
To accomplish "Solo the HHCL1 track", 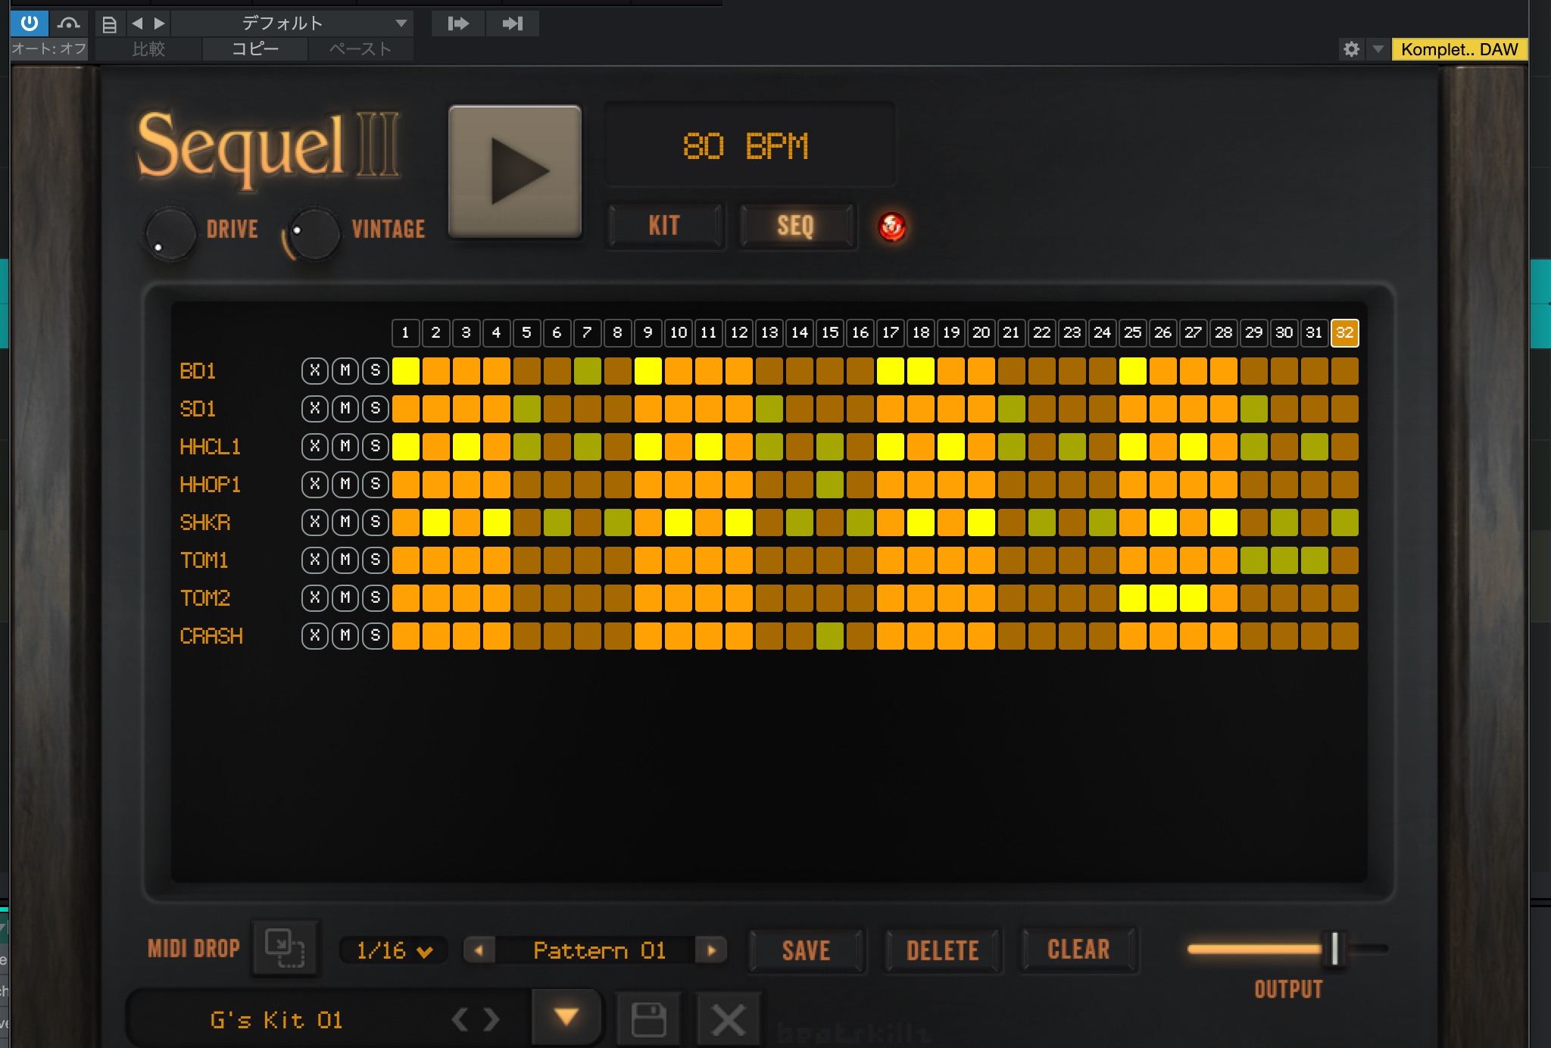I will [376, 447].
